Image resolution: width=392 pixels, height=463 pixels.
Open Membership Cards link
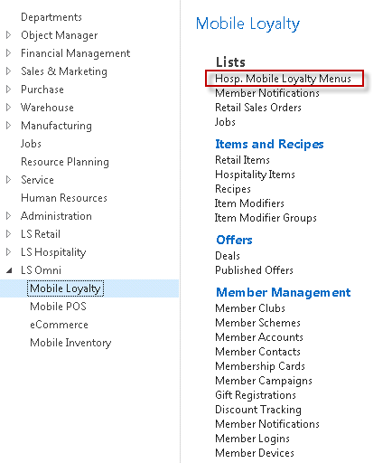pos(260,366)
